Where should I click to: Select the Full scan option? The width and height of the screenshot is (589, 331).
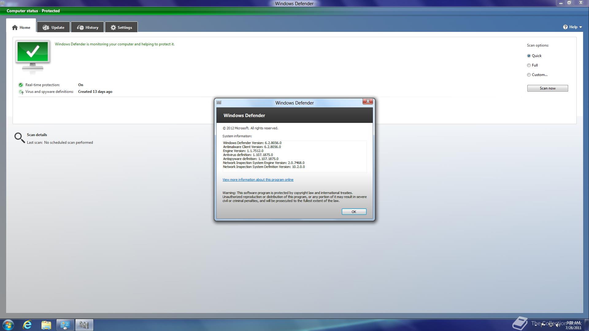(x=529, y=65)
